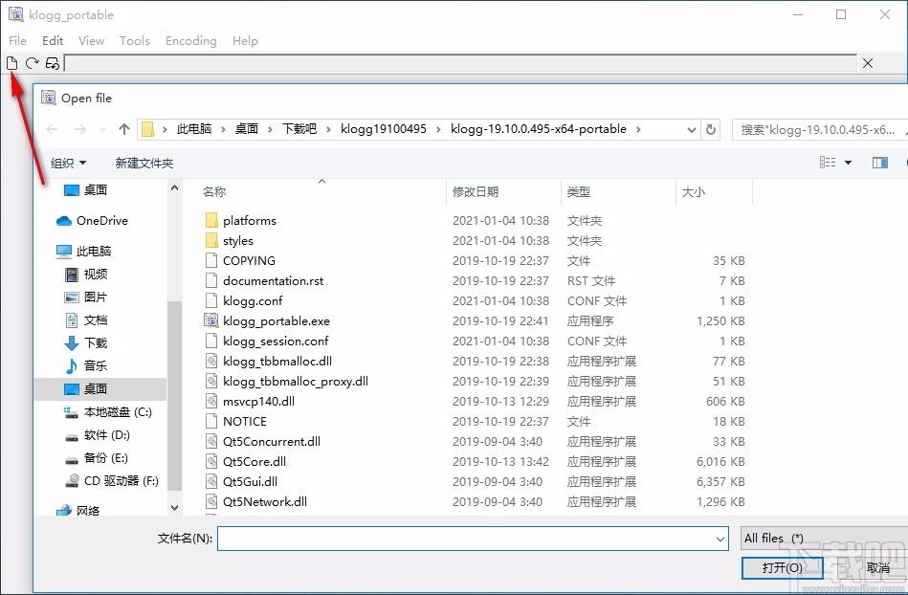
Task: Open the Tools menu
Action: click(134, 40)
